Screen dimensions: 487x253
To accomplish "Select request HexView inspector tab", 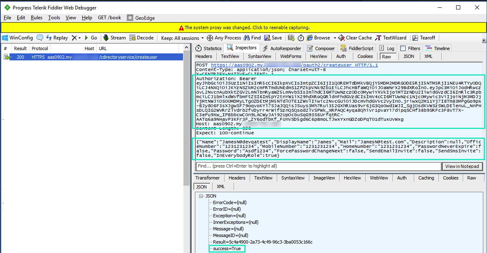I will point(318,56).
